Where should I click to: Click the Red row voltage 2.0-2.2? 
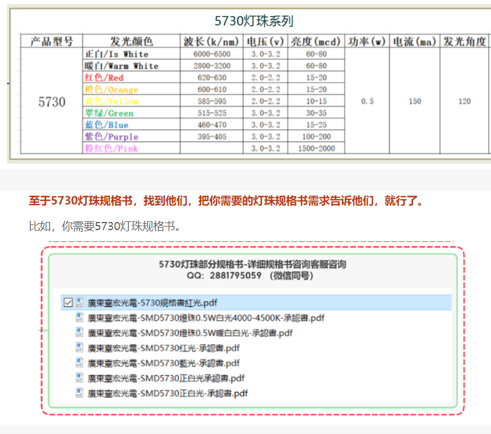tap(265, 78)
